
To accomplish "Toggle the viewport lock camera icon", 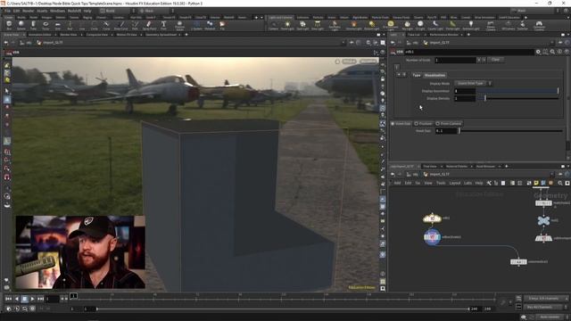I will (x=383, y=79).
